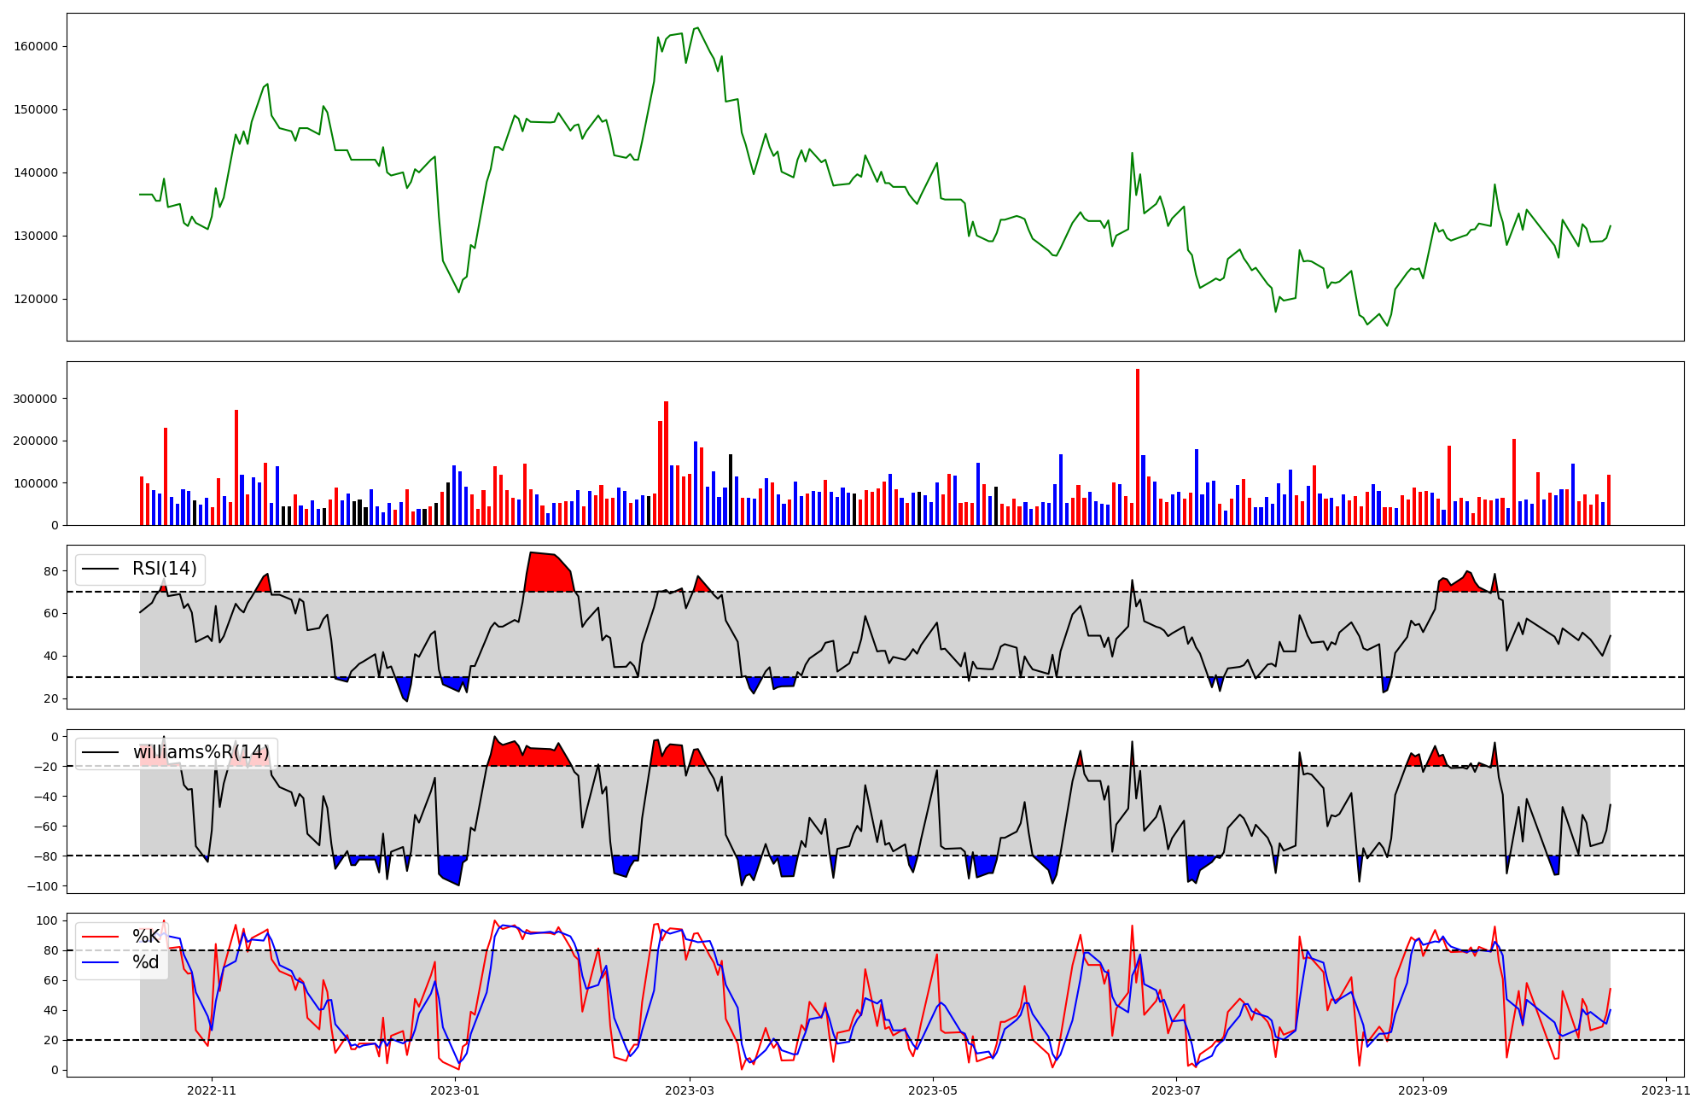Click the %d legend text
The height and width of the screenshot is (1110, 1707).
pyautogui.click(x=146, y=962)
